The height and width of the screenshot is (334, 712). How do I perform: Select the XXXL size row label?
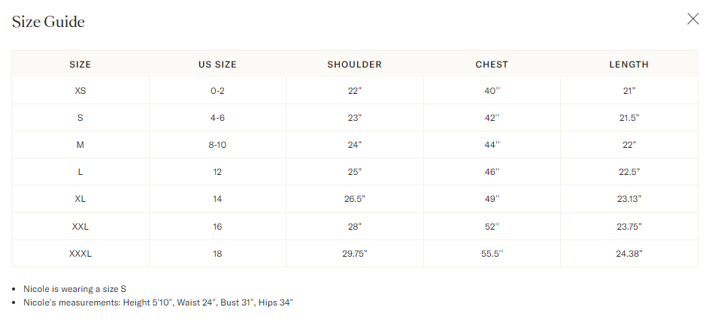(80, 254)
